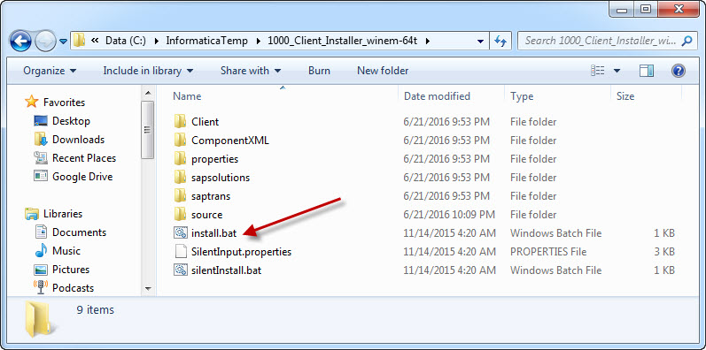Click the sapsolutions folder icon
706x350 pixels.
180,177
